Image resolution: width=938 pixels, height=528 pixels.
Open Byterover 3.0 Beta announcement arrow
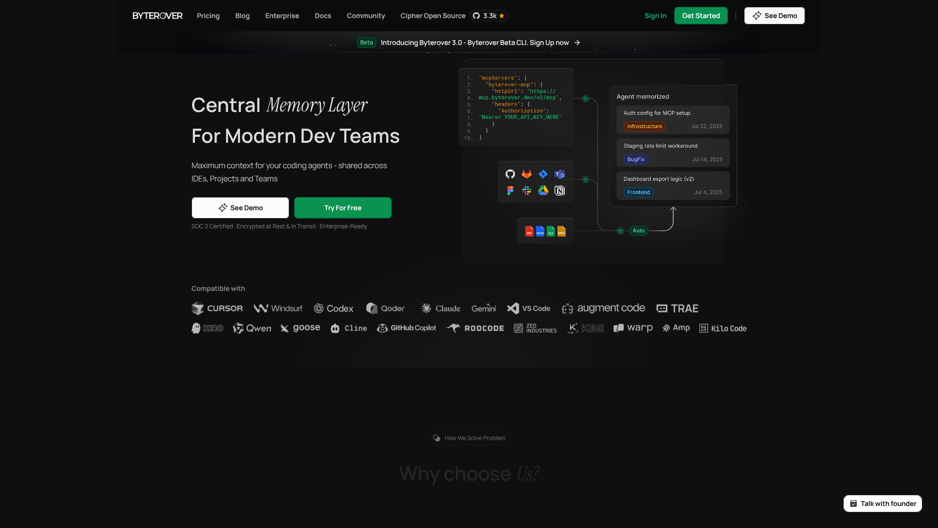pos(577,43)
